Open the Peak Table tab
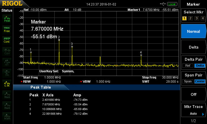 click(x=41, y=87)
